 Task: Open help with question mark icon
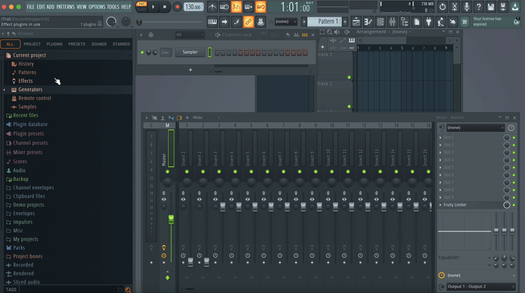tap(478, 7)
